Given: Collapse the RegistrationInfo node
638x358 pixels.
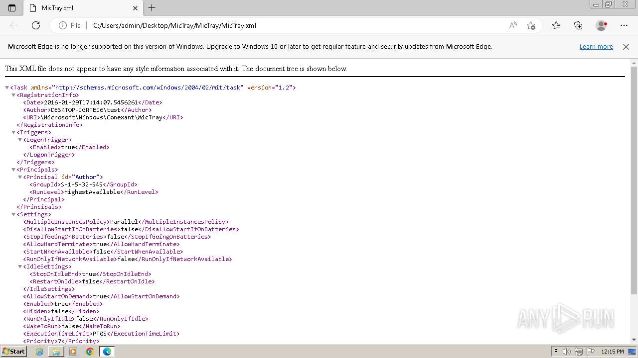Looking at the screenshot, I should pos(13,95).
